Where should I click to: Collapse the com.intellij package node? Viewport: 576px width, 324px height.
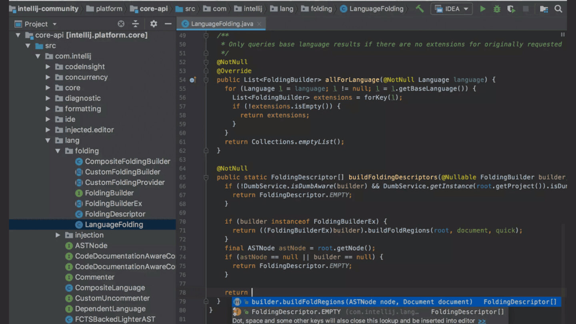(x=38, y=56)
